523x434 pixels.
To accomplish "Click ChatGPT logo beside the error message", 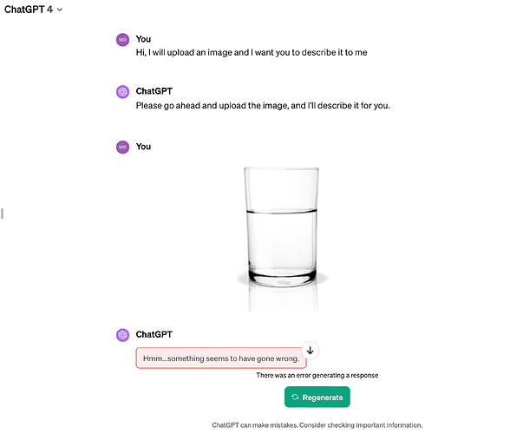I will [x=122, y=334].
